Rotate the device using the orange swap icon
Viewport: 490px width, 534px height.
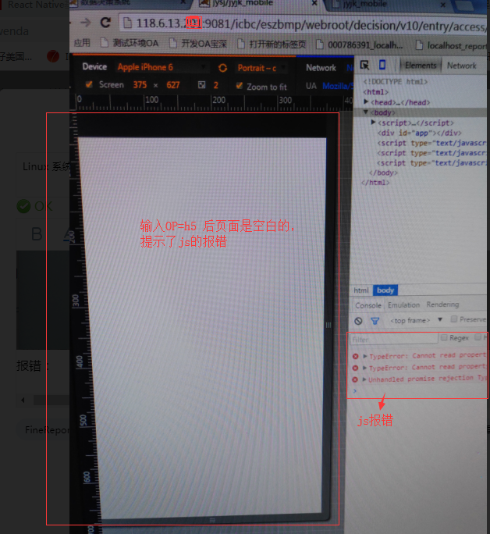pos(222,68)
